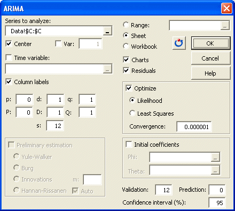The width and height of the screenshot is (235, 211).
Task: Toggle the Residuals checkbox
Action: point(126,70)
